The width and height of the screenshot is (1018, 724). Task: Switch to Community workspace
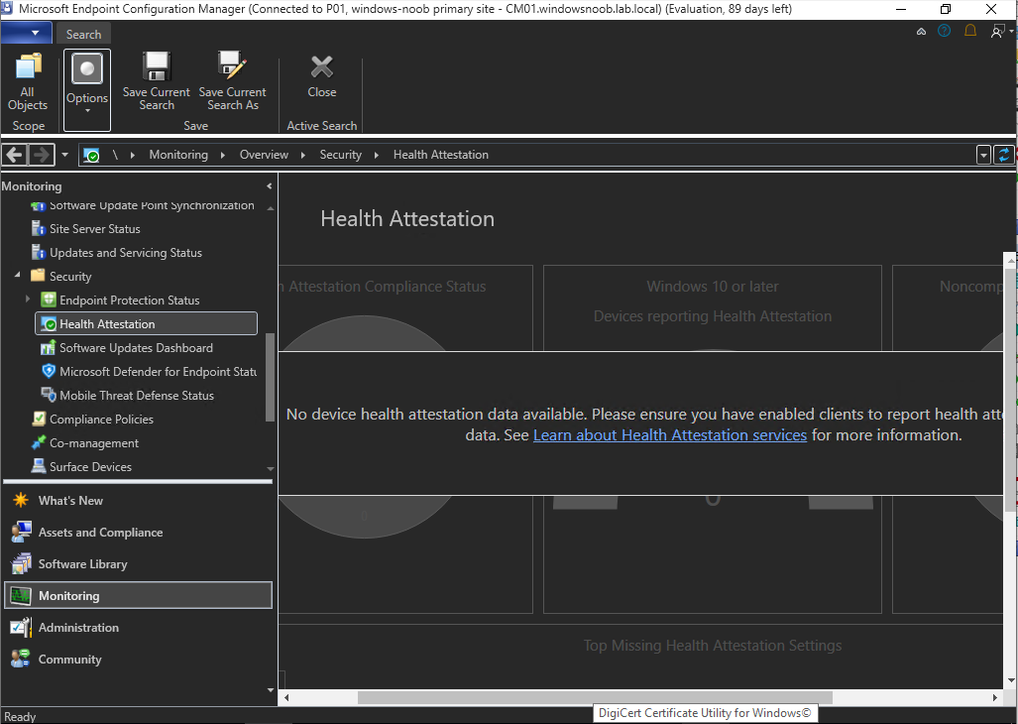click(69, 660)
